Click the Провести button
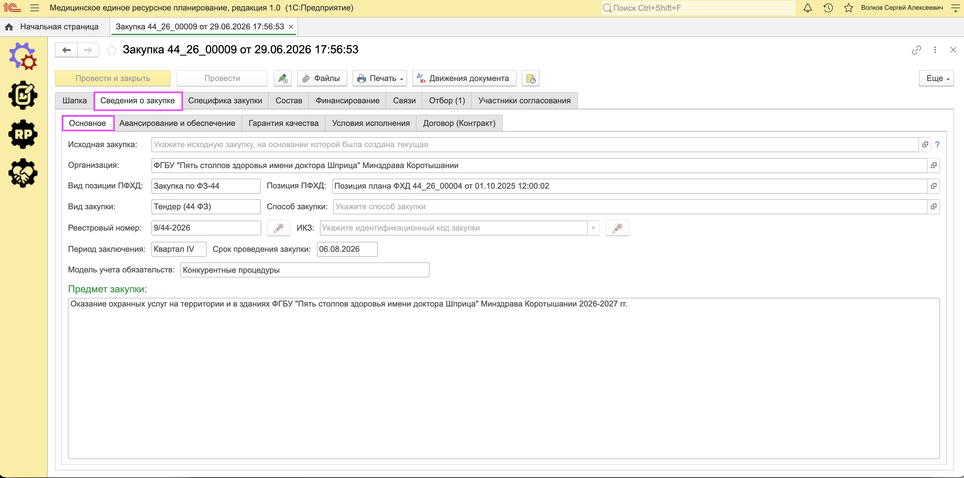The height and width of the screenshot is (478, 964). pyautogui.click(x=222, y=79)
